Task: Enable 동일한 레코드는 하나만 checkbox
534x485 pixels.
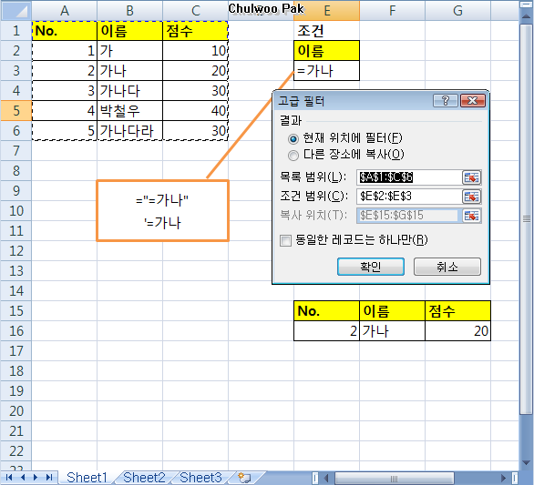Action: [x=285, y=241]
